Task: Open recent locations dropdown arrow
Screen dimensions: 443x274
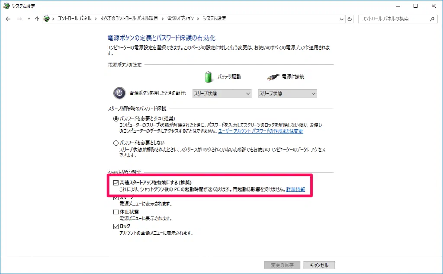Action: (x=29, y=19)
